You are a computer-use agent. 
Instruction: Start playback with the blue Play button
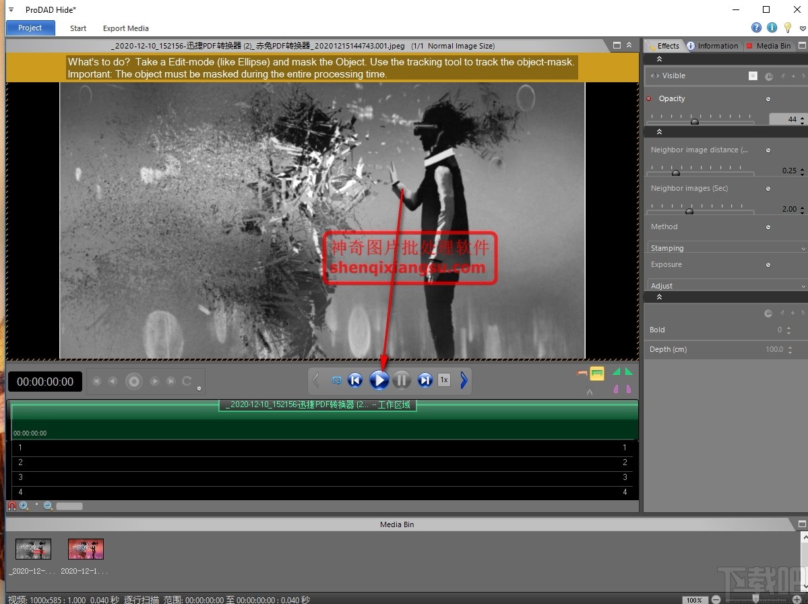click(x=379, y=380)
